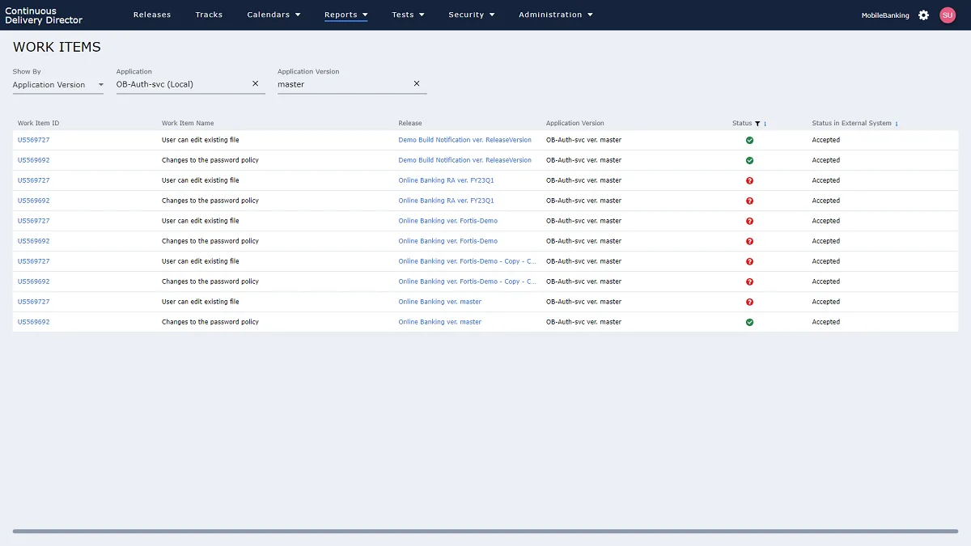Expand the Calendars menu dropdown
The height and width of the screenshot is (546, 971).
click(273, 15)
